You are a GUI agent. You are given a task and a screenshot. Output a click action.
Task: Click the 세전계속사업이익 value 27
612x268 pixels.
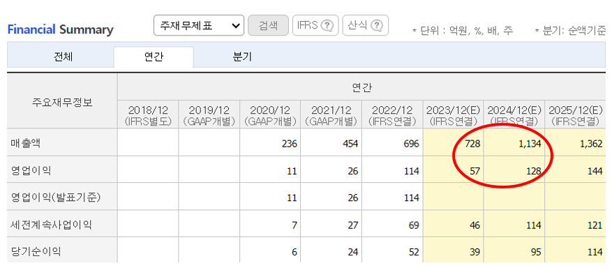click(x=353, y=225)
